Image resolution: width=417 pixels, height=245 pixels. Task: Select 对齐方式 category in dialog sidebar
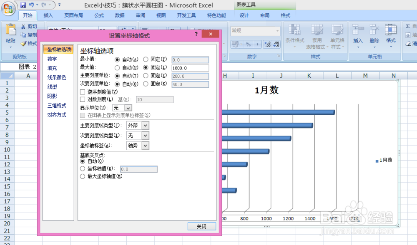(x=56, y=115)
